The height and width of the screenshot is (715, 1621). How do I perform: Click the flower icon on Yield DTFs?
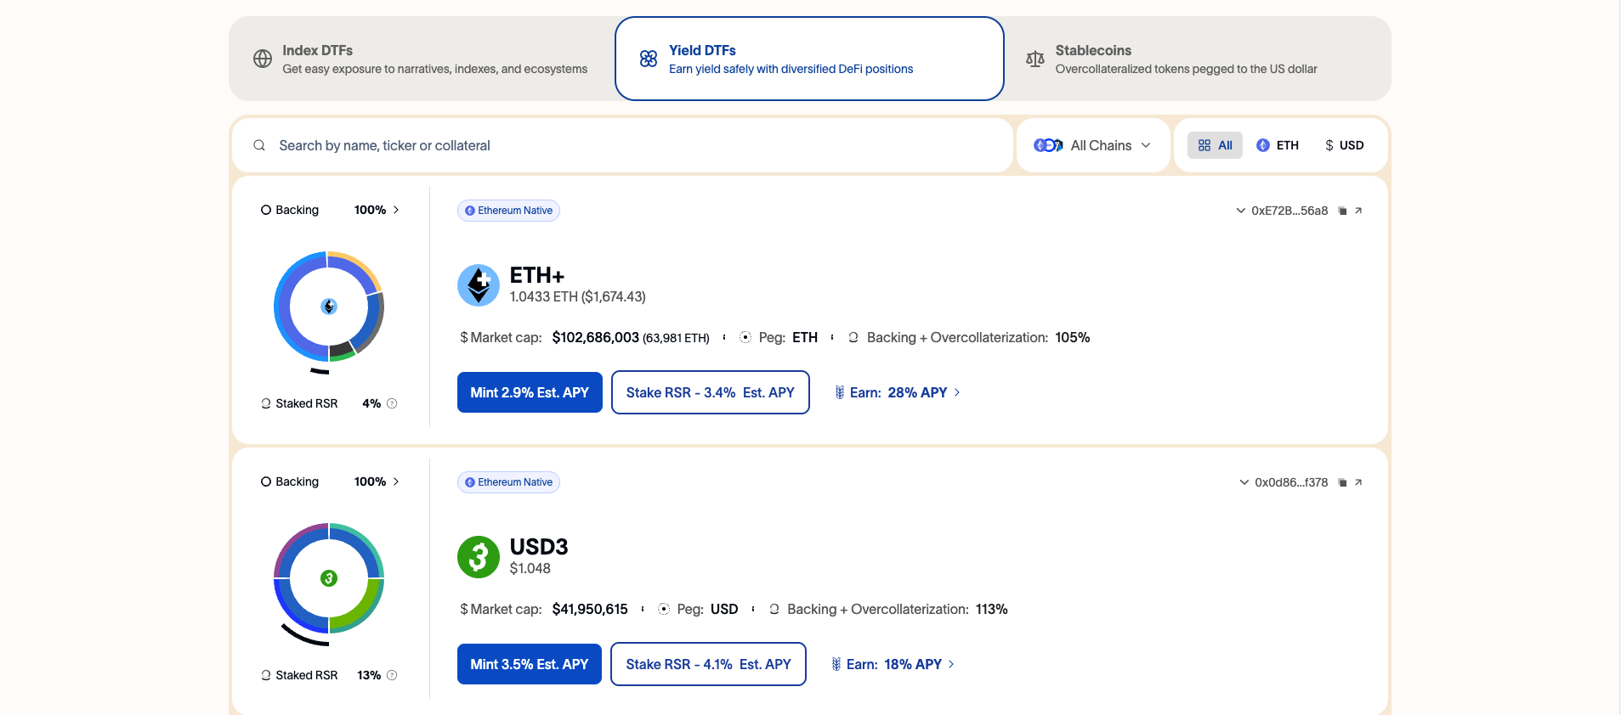click(649, 59)
